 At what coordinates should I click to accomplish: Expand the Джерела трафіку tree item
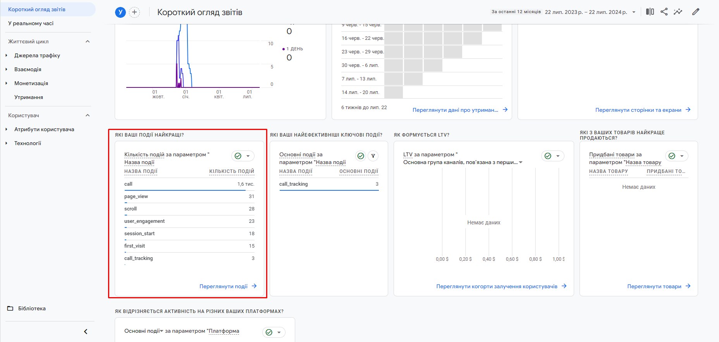[x=7, y=55]
